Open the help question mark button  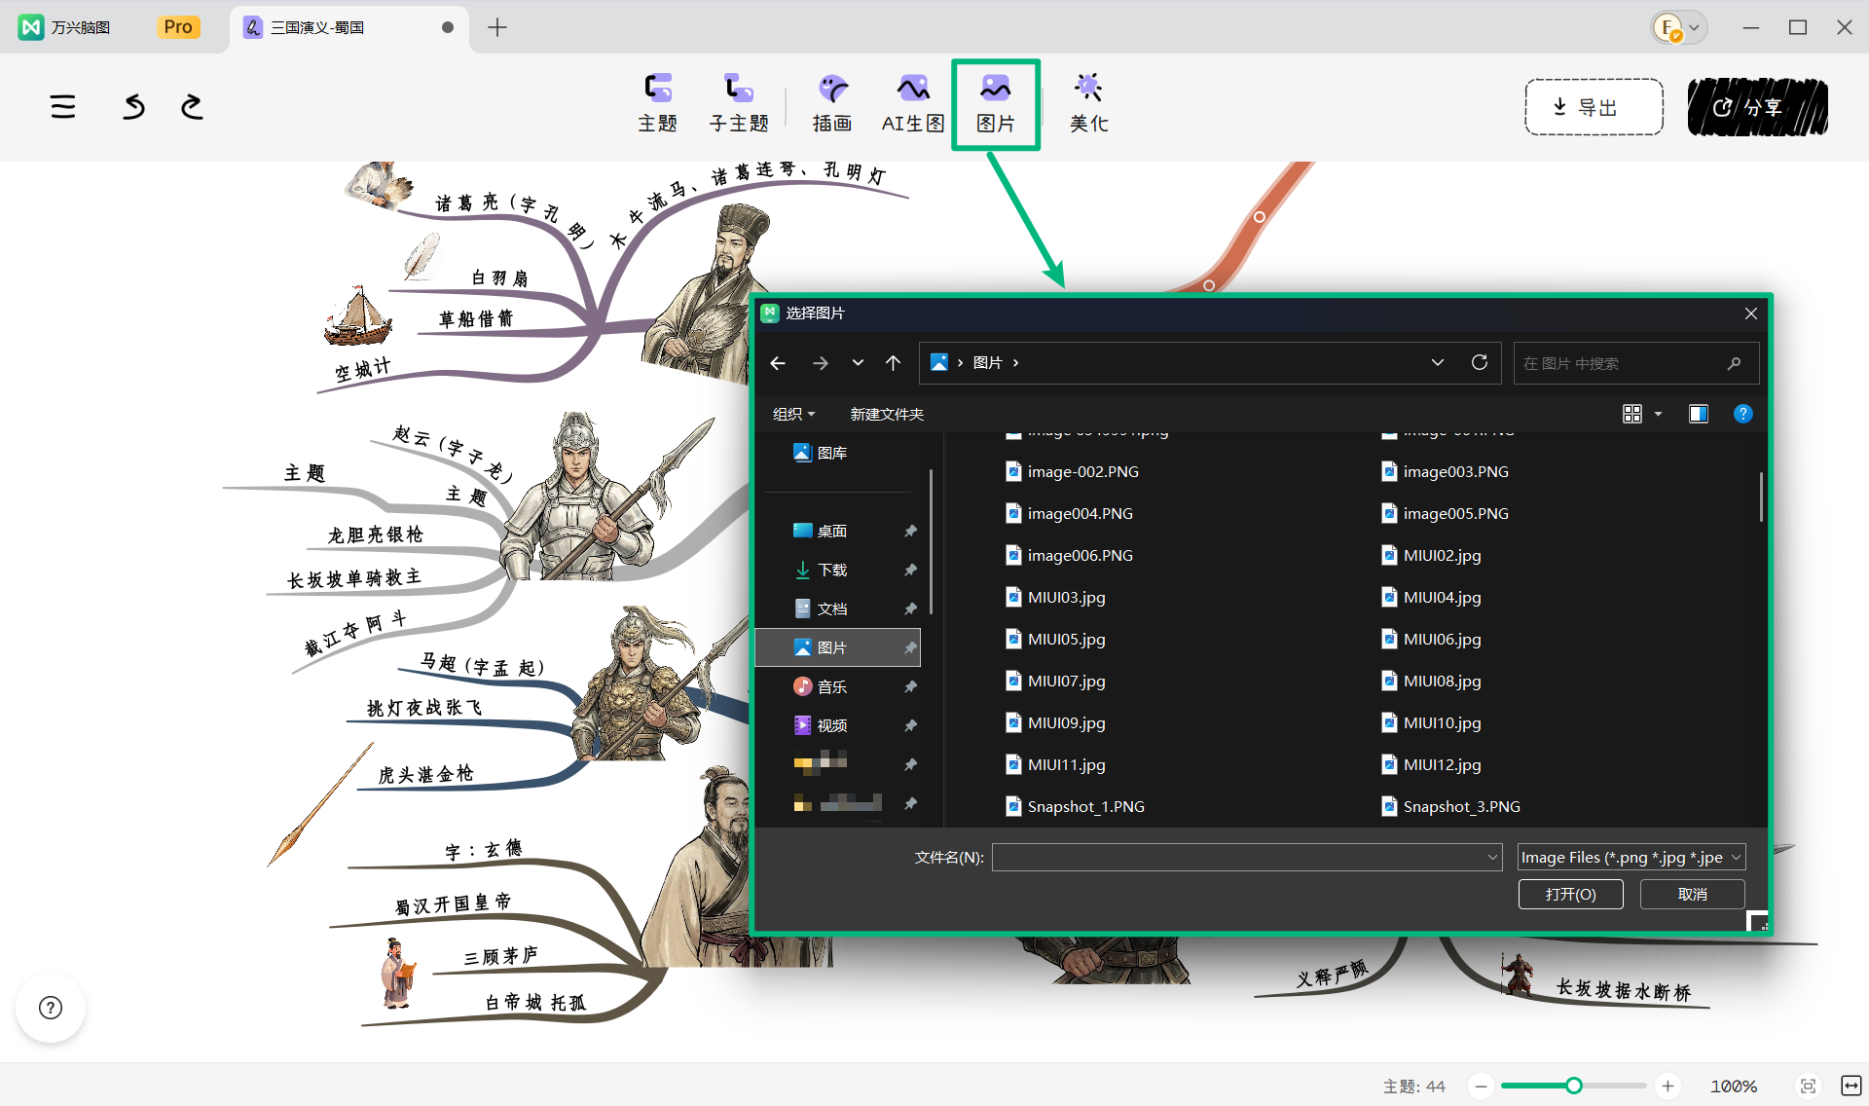coord(51,1008)
